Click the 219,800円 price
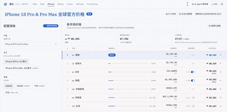The width and height of the screenshot is (227, 112). [x=172, y=71]
